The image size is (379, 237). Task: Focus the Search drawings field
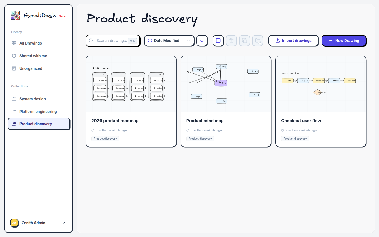113,41
